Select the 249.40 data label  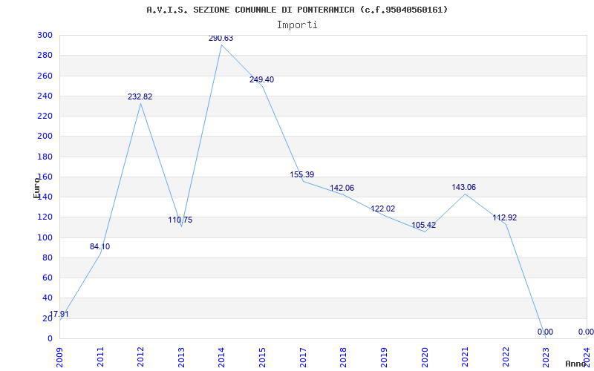pyautogui.click(x=261, y=80)
